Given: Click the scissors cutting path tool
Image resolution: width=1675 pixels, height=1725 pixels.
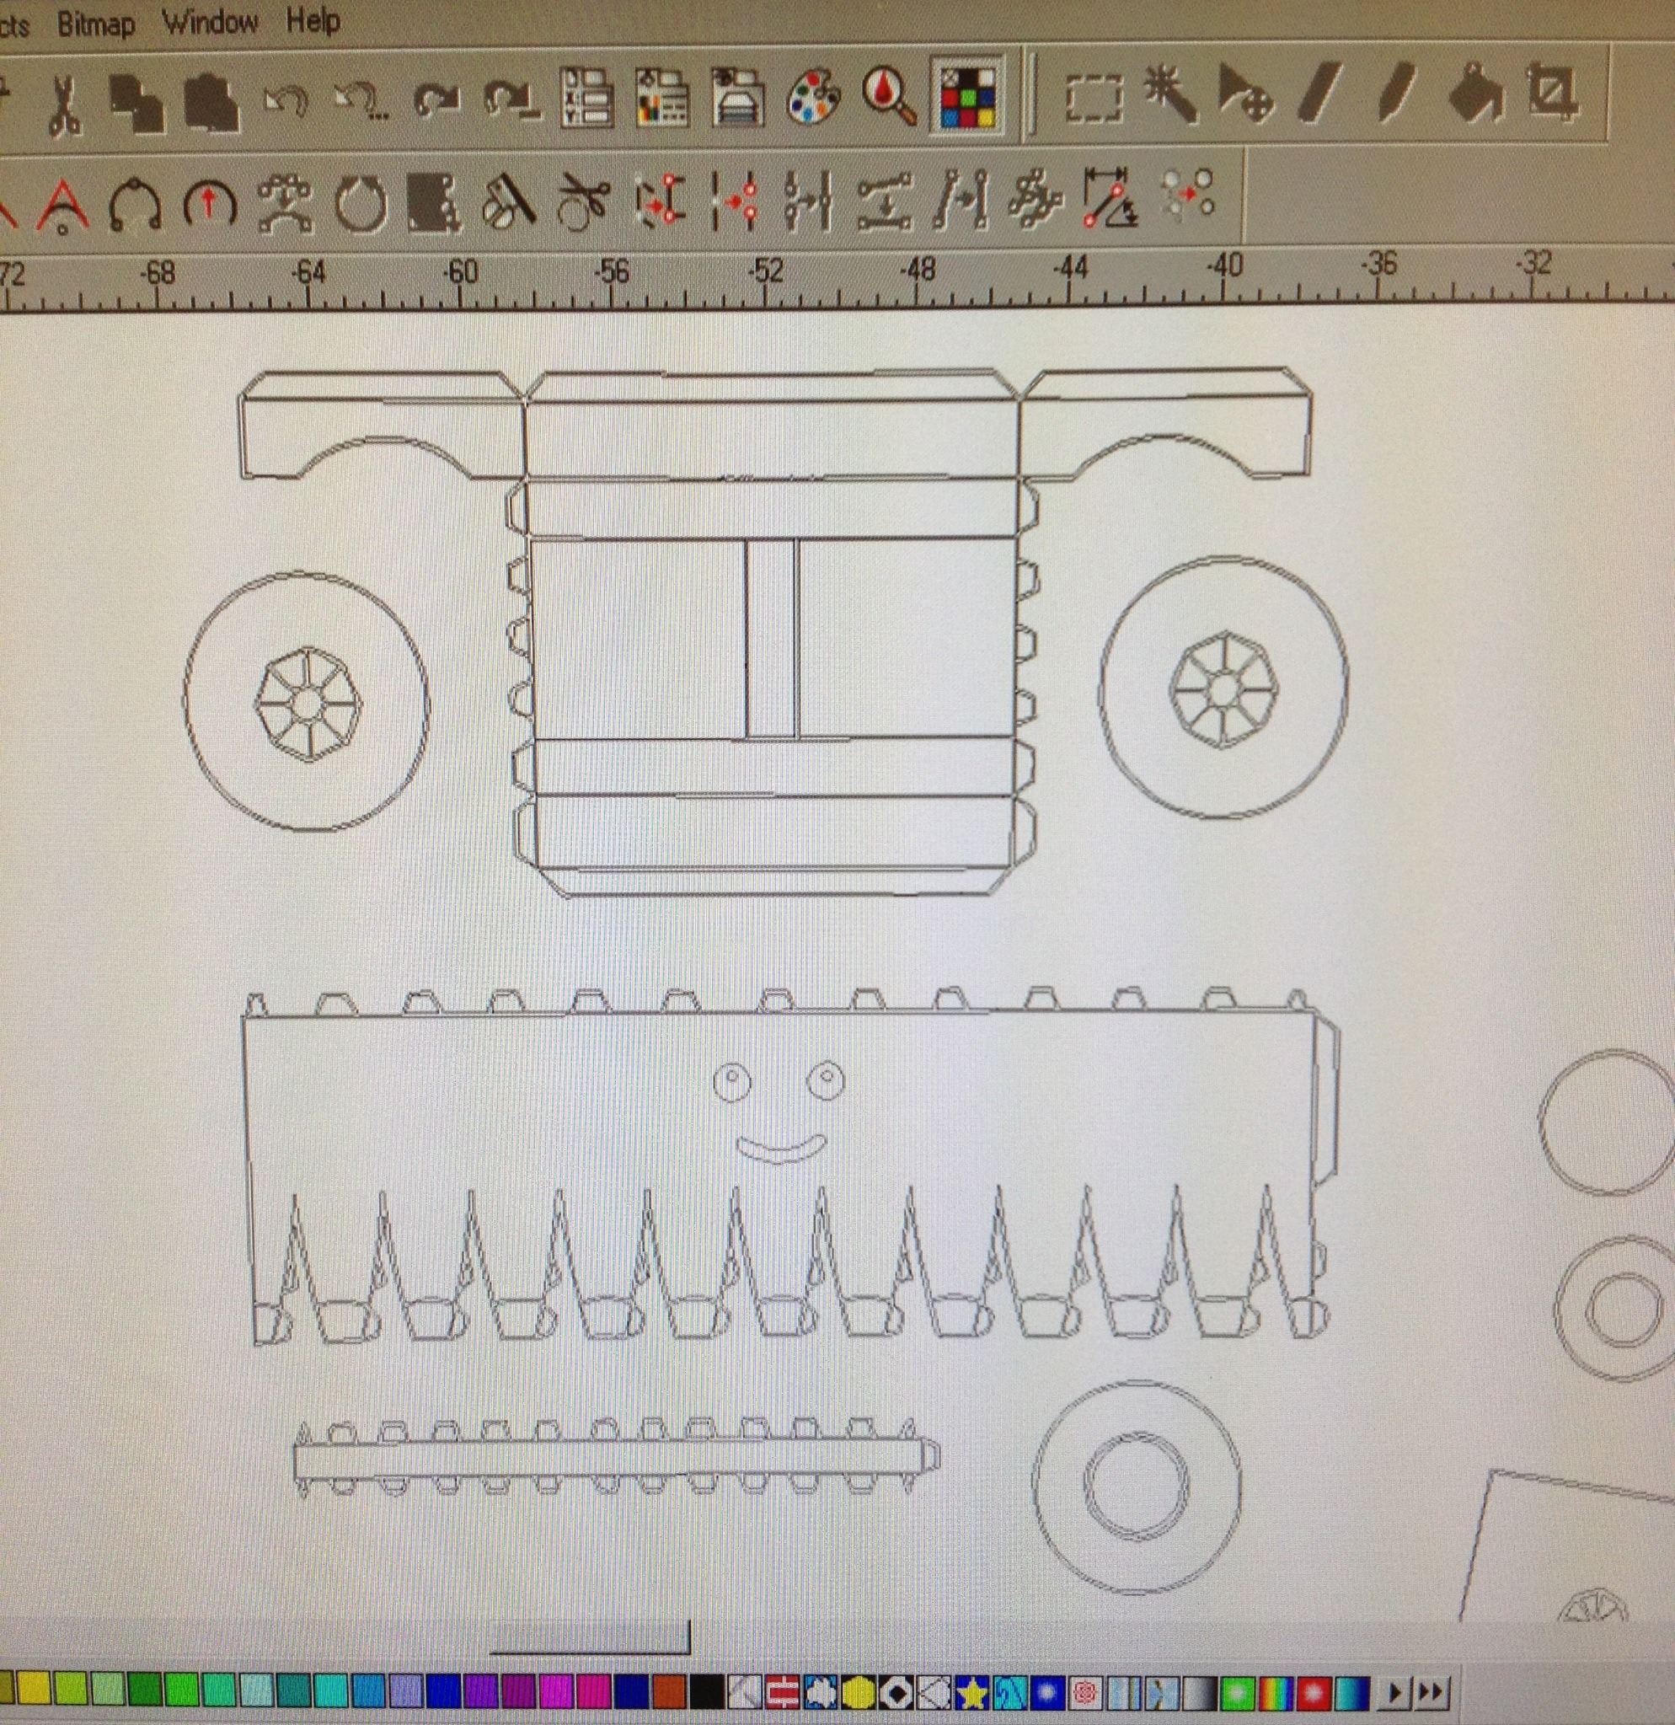Looking at the screenshot, I should tap(584, 201).
